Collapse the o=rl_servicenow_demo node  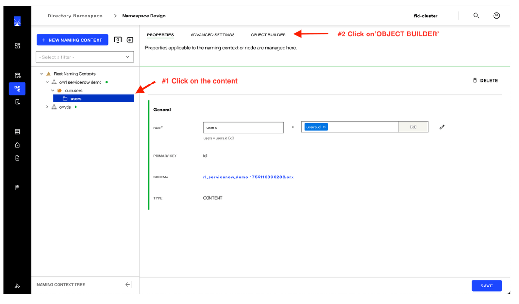[x=47, y=82]
